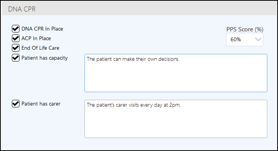Image resolution: width=278 pixels, height=151 pixels.
Task: Select the 60% value in PPS Score box
Action: (236, 39)
